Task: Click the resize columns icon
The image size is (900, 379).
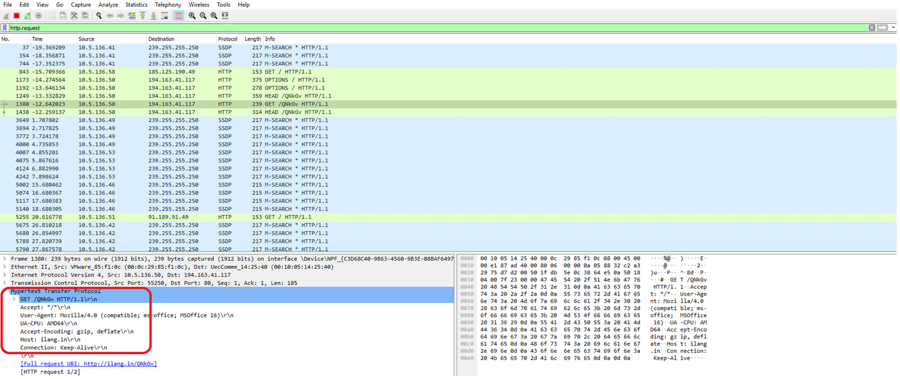Action: pyautogui.click(x=225, y=16)
